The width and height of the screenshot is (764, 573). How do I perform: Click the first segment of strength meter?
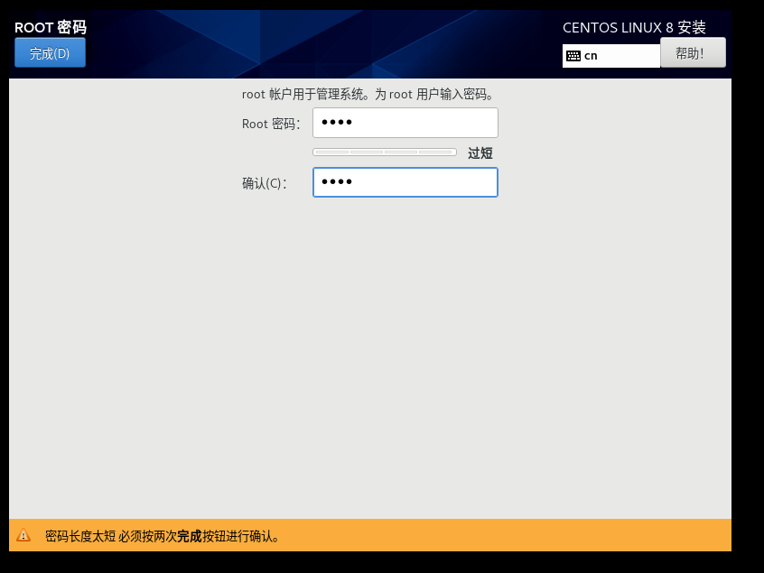331,152
